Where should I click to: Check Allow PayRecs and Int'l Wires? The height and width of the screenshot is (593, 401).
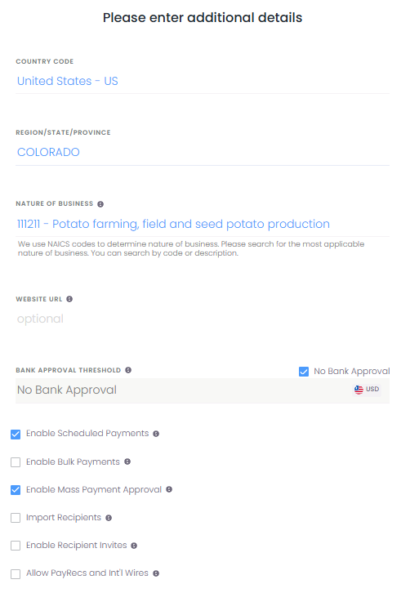[x=16, y=574]
